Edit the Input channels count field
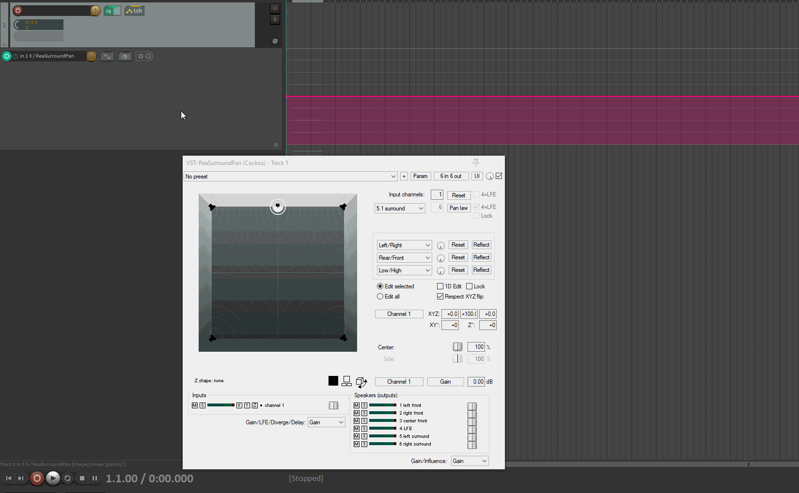Viewport: 799px width, 493px height. (x=437, y=194)
